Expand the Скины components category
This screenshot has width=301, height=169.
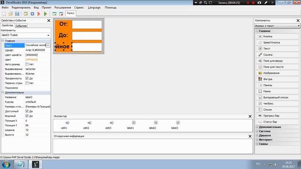click(x=257, y=144)
